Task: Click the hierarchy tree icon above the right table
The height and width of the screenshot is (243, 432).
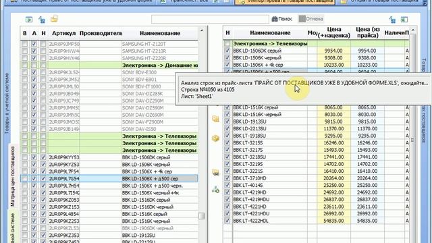Action: coord(392,20)
